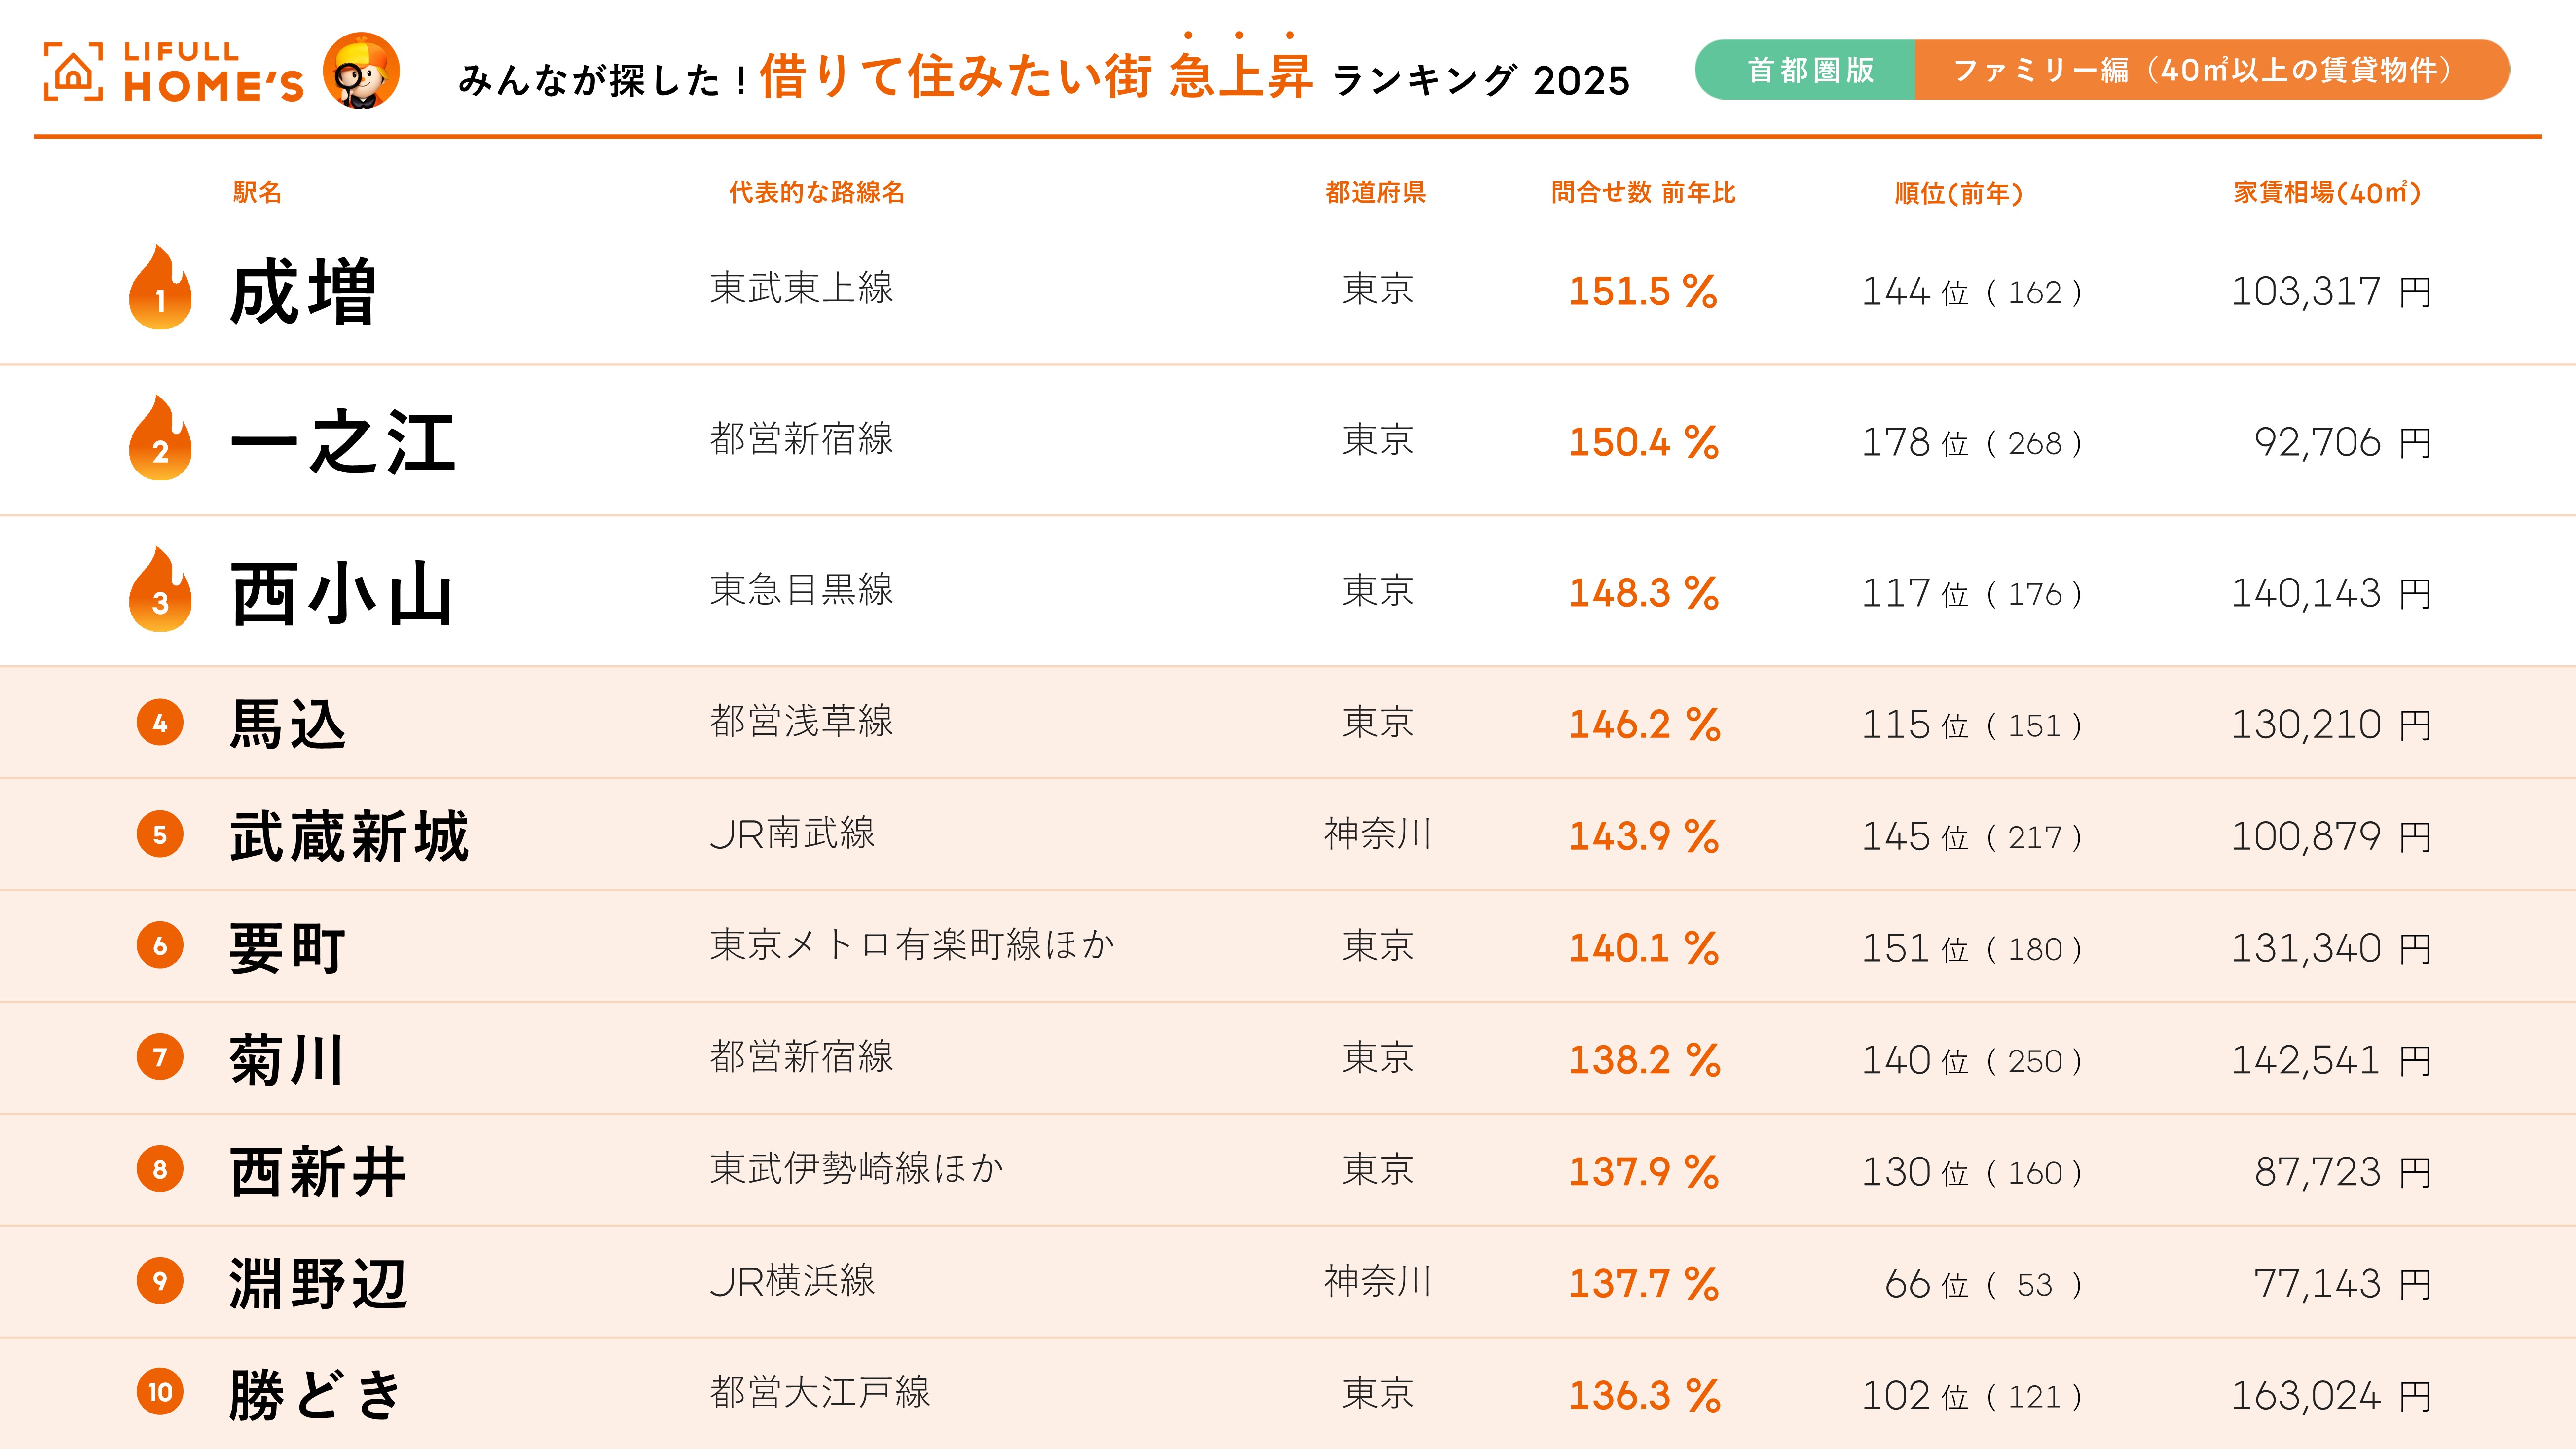Click the orange rank 10 circle badge
This screenshot has height=1449, width=2576.
(160, 1393)
